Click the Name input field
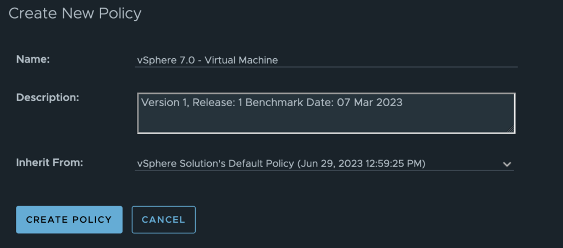563x248 pixels. coord(325,60)
